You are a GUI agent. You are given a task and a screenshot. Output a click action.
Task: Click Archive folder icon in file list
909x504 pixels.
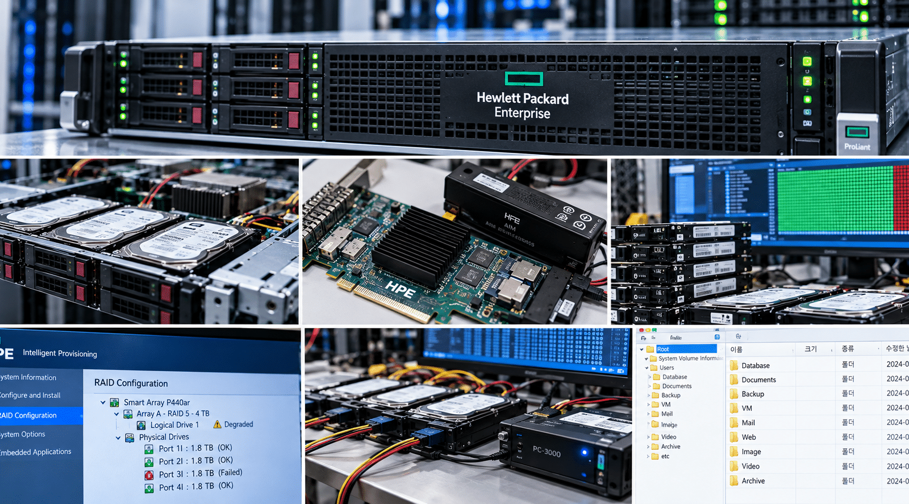click(x=734, y=481)
